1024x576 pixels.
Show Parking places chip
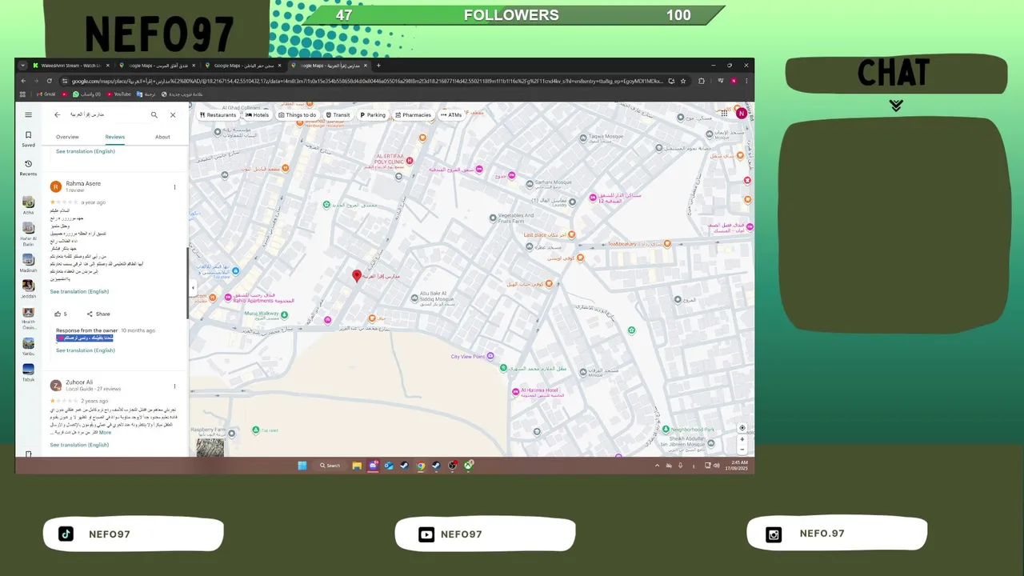click(373, 114)
